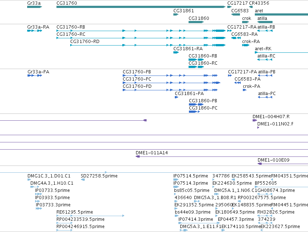Select EST EK223627.5prime
This screenshot has width=308, height=232.
[280, 227]
